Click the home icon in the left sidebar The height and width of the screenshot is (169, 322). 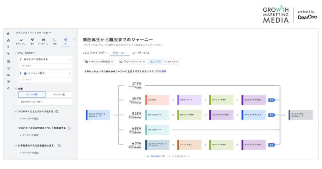click(x=8, y=33)
